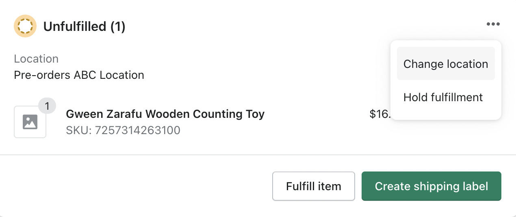Click the Fulfill item button
This screenshot has width=516, height=217.
(x=314, y=186)
